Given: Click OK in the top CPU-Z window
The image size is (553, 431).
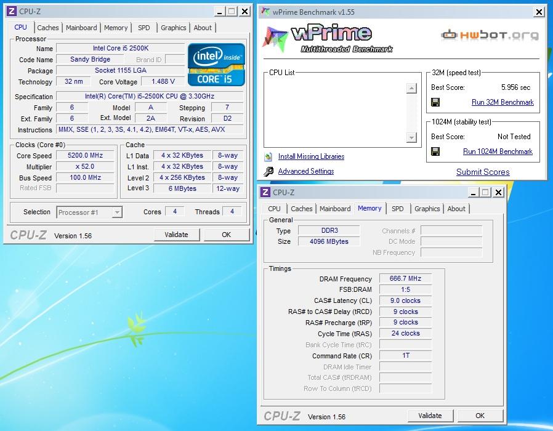Looking at the screenshot, I should 227,235.
